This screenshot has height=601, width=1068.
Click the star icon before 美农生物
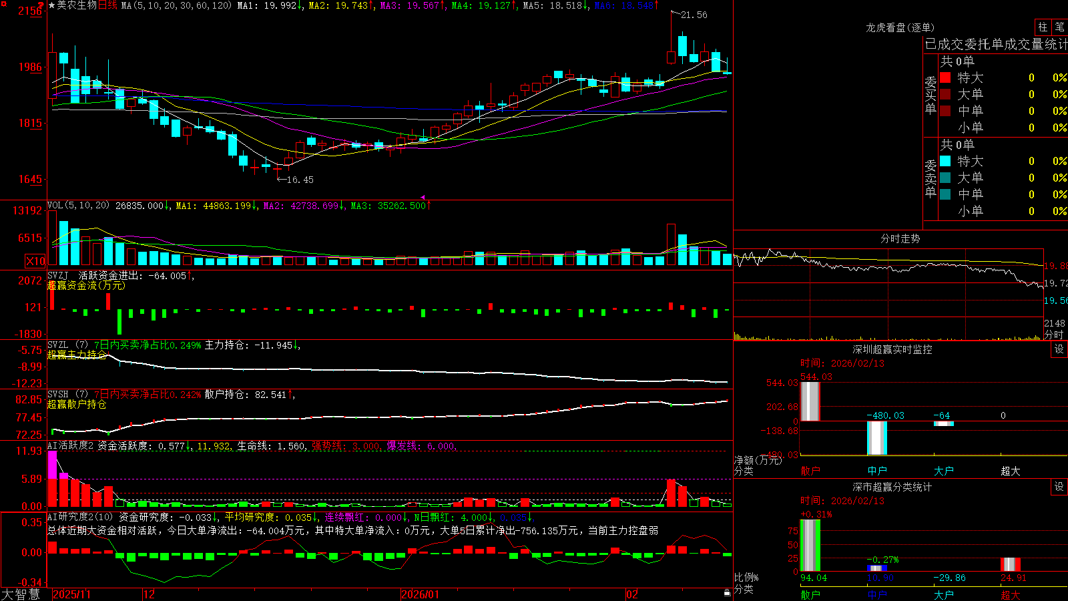point(52,5)
